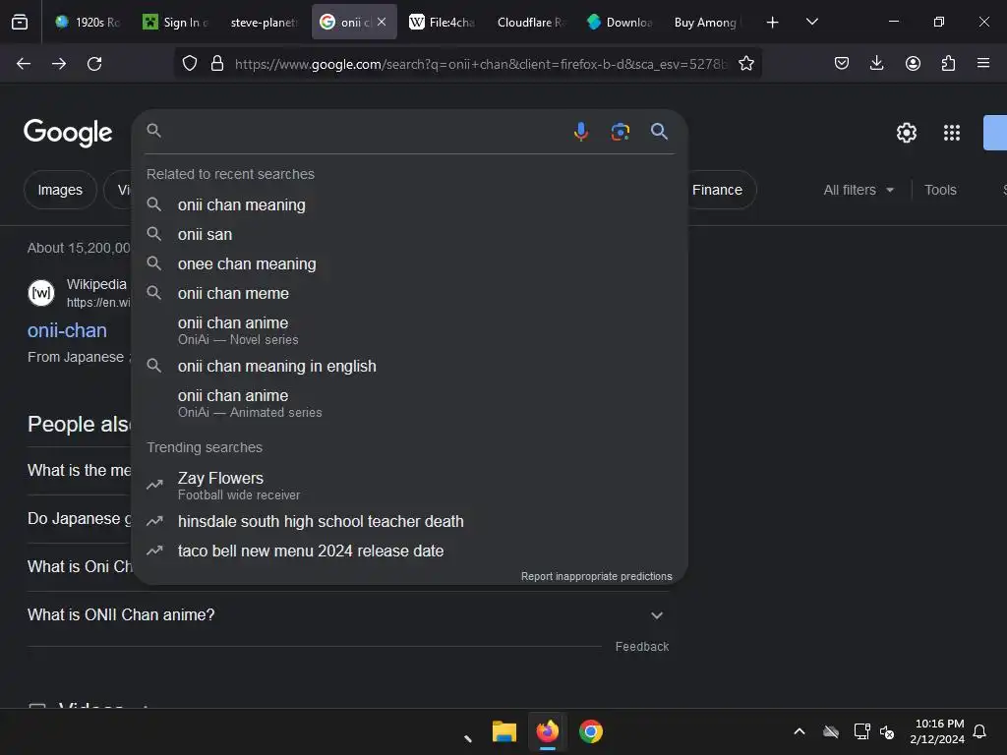The height and width of the screenshot is (755, 1007).
Task: Click the site security padlock icon
Action: [x=217, y=64]
